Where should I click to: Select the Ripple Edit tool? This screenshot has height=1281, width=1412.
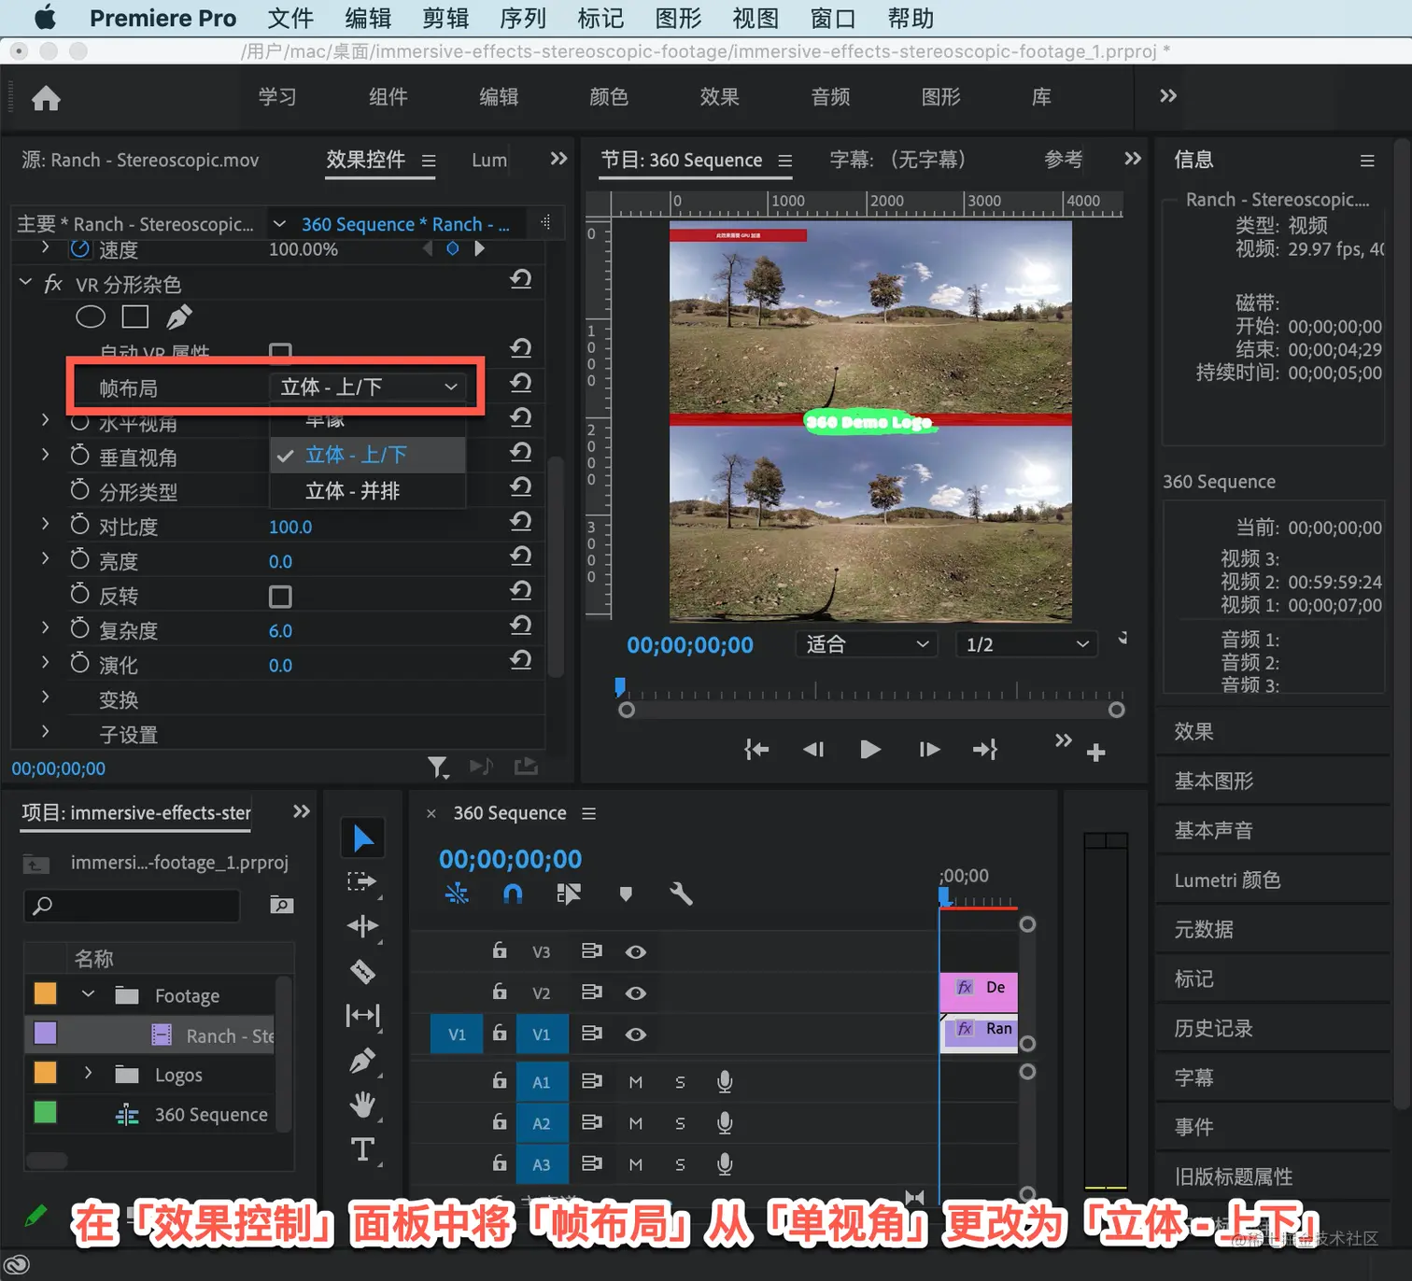(x=362, y=926)
